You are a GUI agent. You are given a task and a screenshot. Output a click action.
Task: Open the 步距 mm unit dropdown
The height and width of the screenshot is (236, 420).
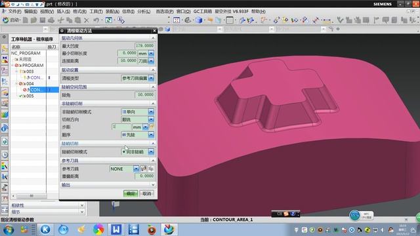(x=145, y=127)
